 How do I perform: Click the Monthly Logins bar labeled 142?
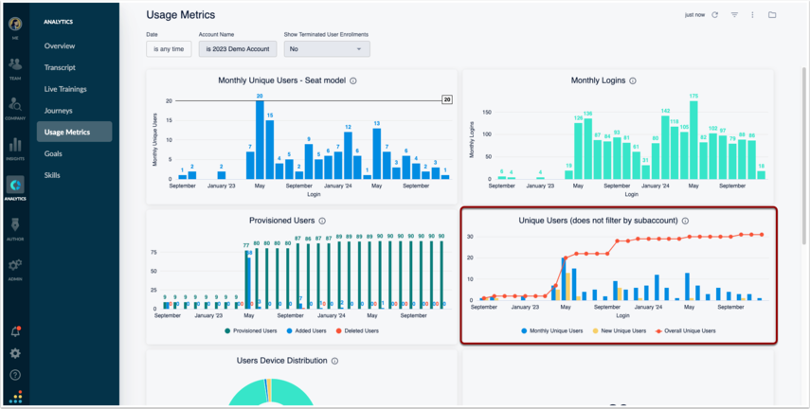[665, 147]
